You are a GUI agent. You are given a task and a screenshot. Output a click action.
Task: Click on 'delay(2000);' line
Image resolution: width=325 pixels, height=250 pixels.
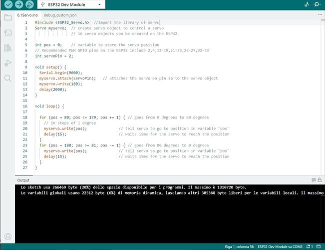53,89
